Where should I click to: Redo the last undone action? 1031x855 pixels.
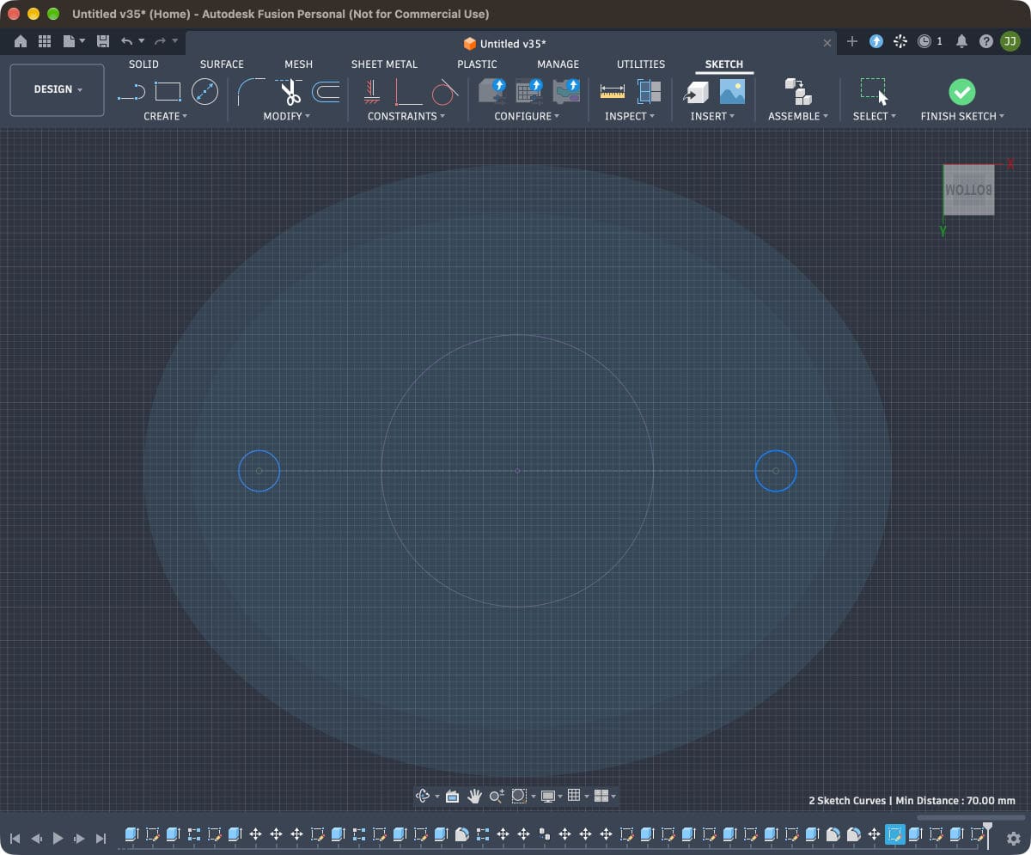160,41
